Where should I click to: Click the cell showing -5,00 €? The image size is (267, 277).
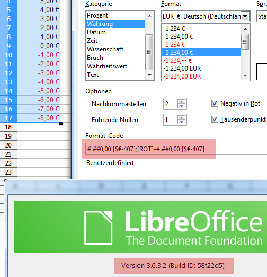[39, 91]
